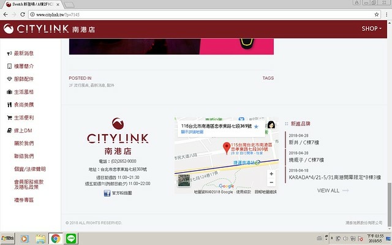The height and width of the screenshot is (245, 392).
Task: Click the 使用條款 map link
Action: [x=244, y=192]
